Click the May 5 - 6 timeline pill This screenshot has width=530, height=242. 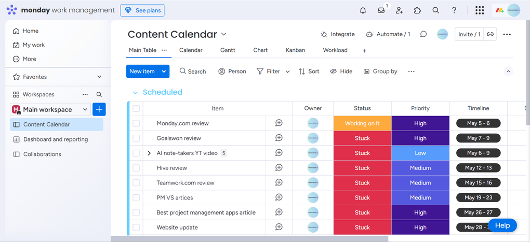click(478, 123)
